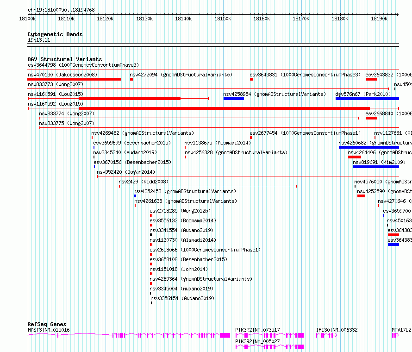The image size is (412, 352).
Task: Select esv3556132 (Boomsma2014) label
Action: pyautogui.click(x=183, y=220)
